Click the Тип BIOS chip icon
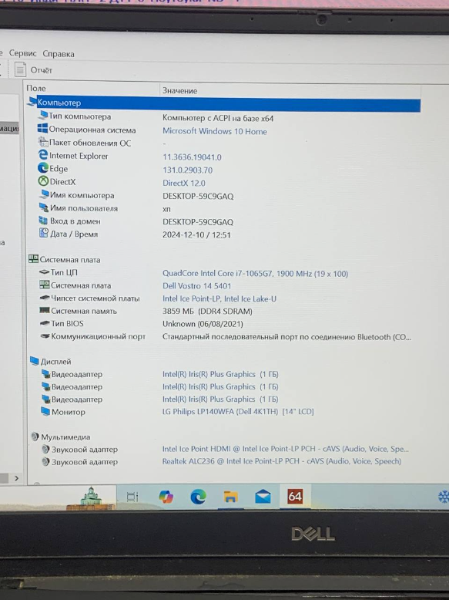The height and width of the screenshot is (600, 449). tap(45, 323)
